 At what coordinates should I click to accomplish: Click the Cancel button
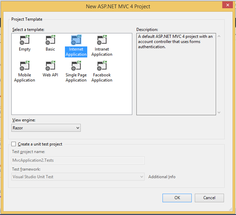click(x=209, y=198)
